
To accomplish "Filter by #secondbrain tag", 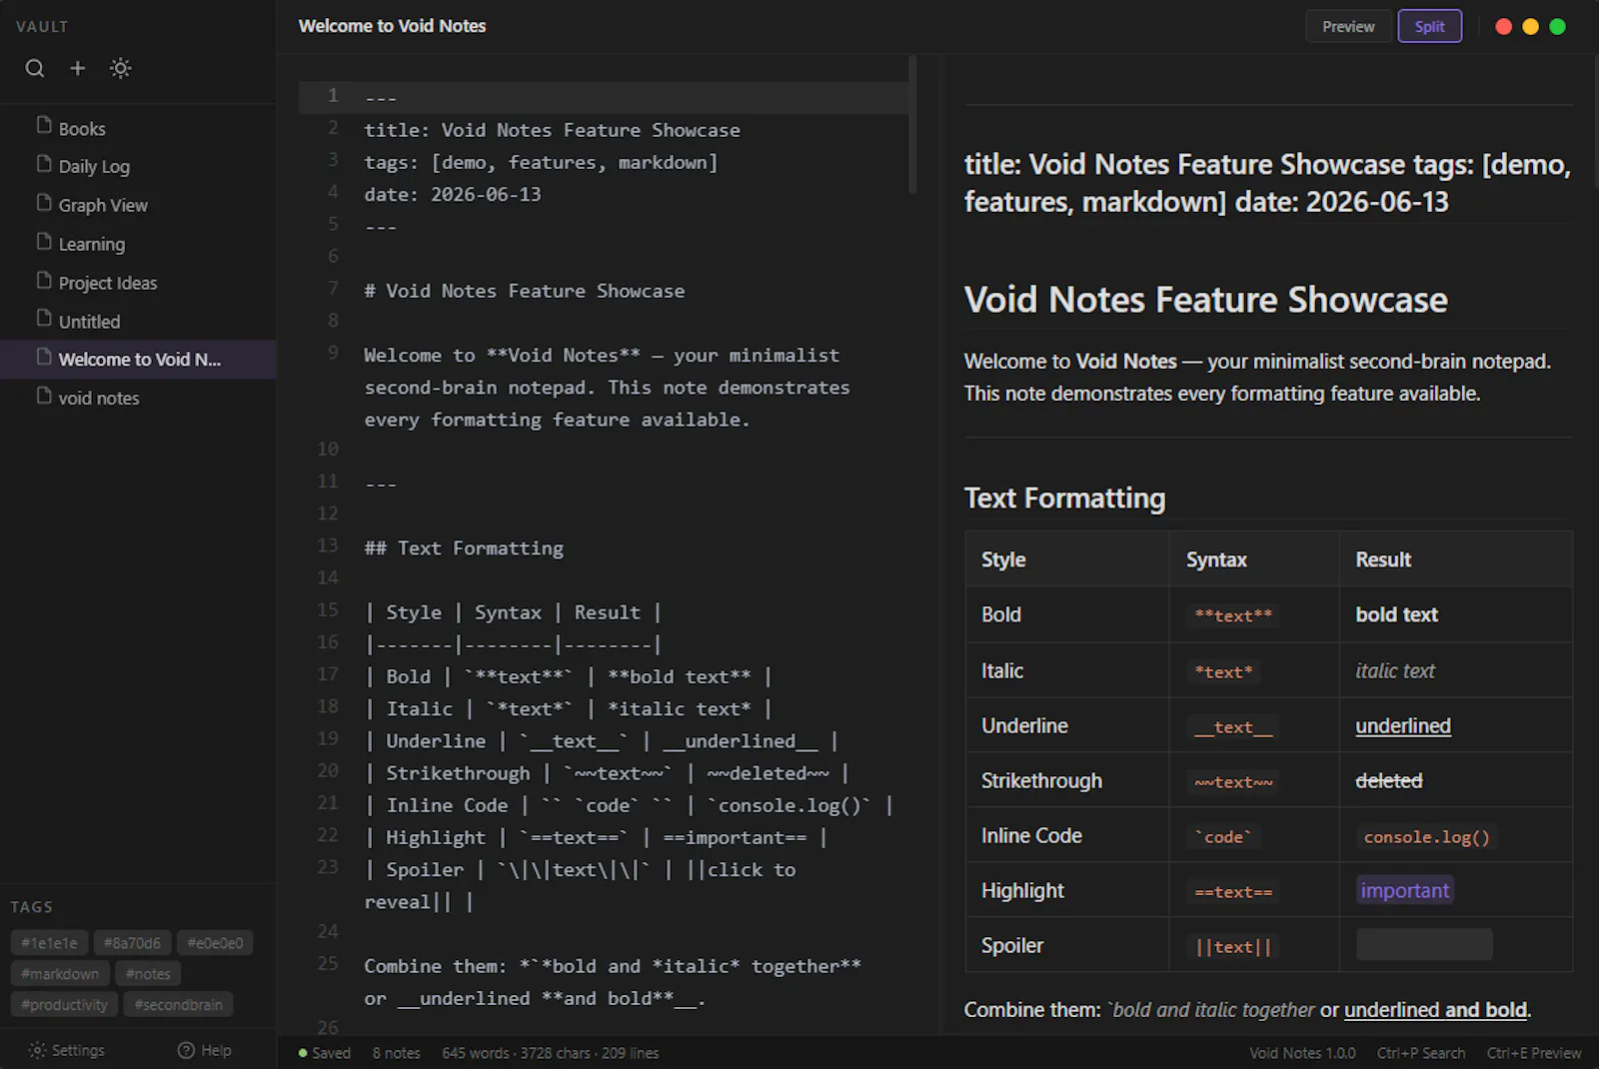I will click(178, 1005).
